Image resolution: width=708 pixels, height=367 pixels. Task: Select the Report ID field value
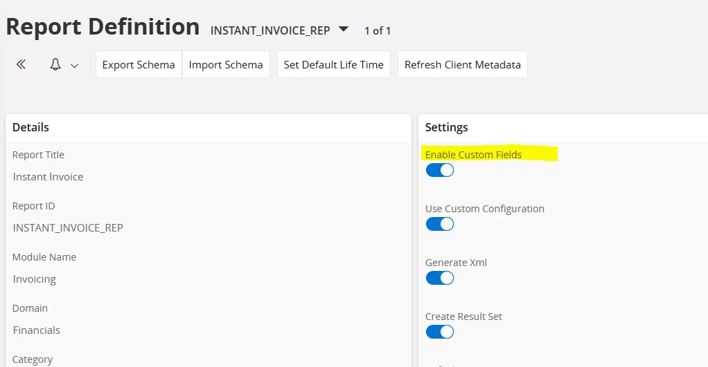point(68,228)
